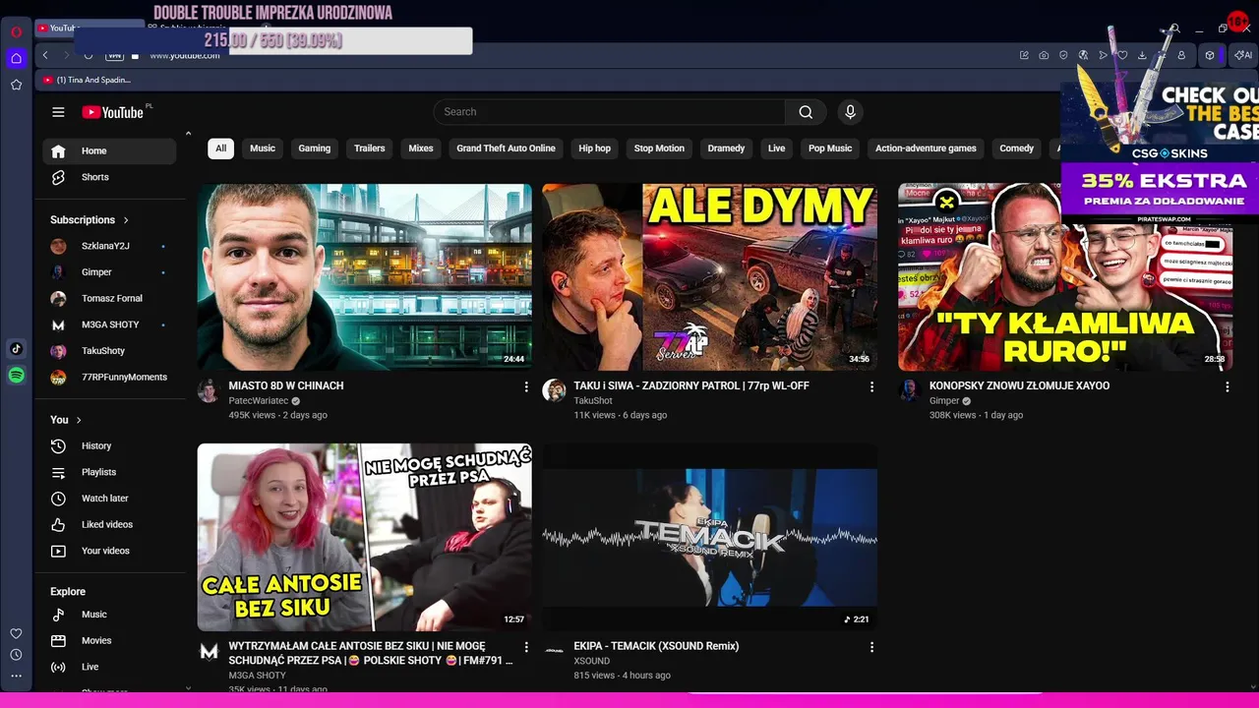Open Explore Music in the sidebar
The image size is (1259, 708).
[109, 615]
